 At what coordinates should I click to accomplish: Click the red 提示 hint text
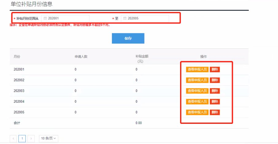60,25
